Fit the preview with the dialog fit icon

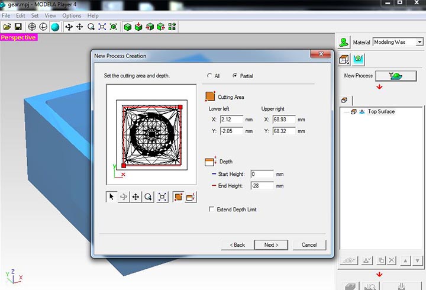163,196
